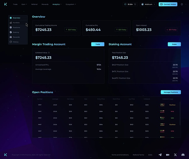The image size is (189, 159).
Task: Click the Collateral Value info icon
Action: pyautogui.click(x=49, y=53)
